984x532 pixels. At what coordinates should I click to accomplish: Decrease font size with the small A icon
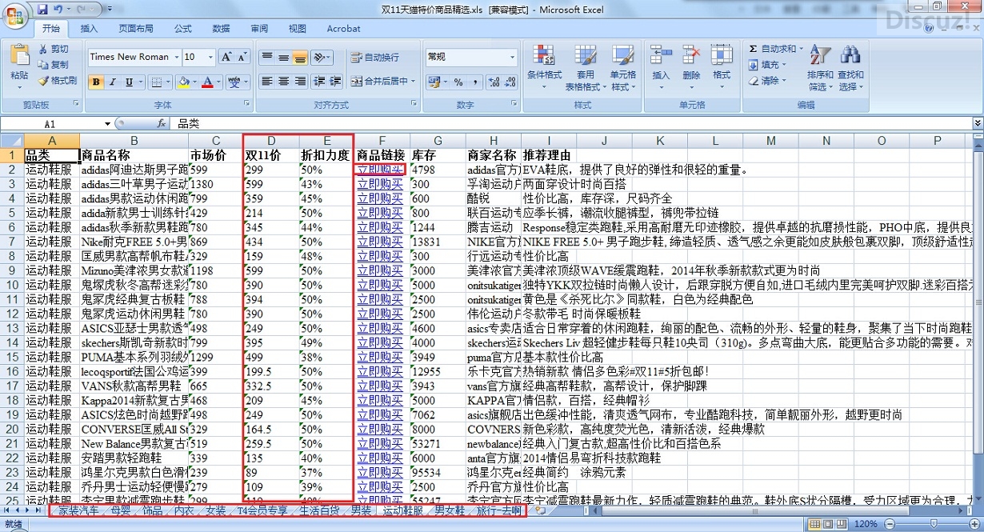click(242, 57)
